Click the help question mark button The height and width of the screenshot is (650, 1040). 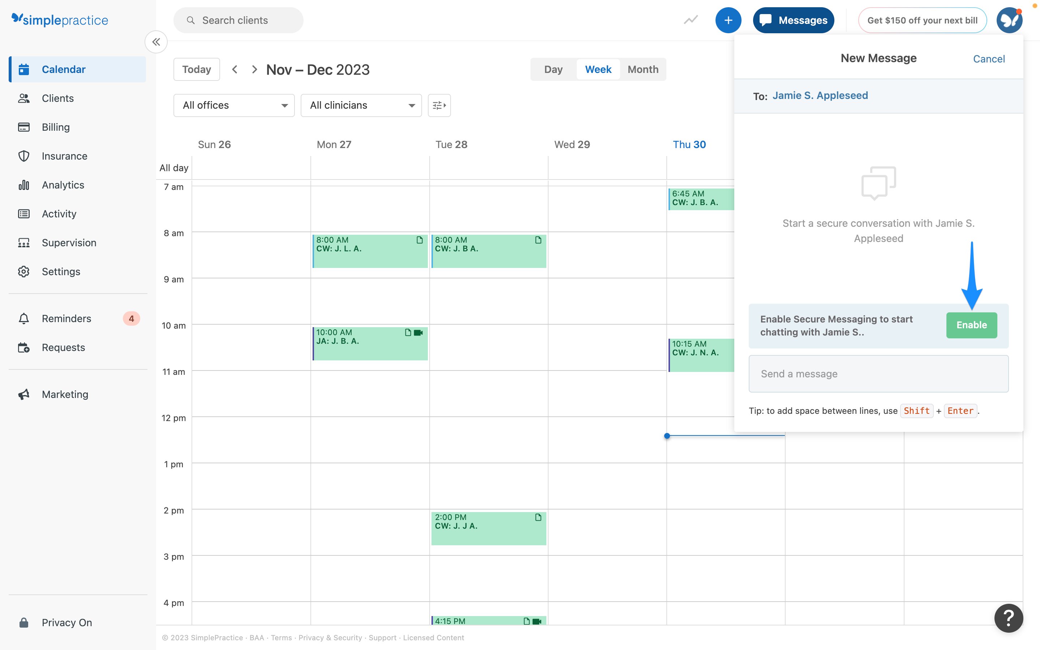(1008, 618)
